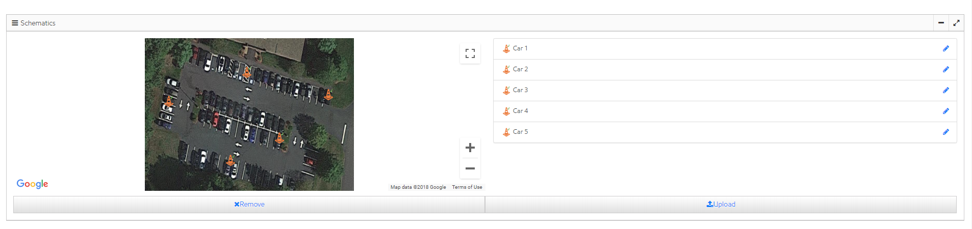Screen dimensions: 972x229
Task: Open the Schematics hamburger menu icon
Action: point(15,23)
